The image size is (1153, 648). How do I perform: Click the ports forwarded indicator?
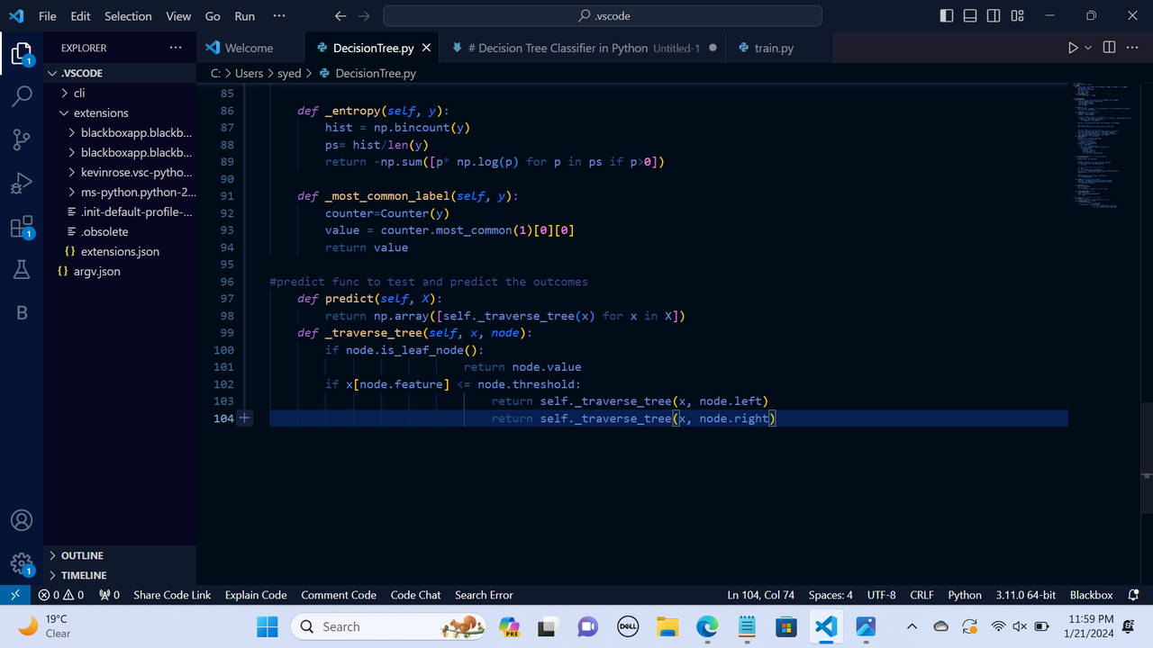coord(109,595)
